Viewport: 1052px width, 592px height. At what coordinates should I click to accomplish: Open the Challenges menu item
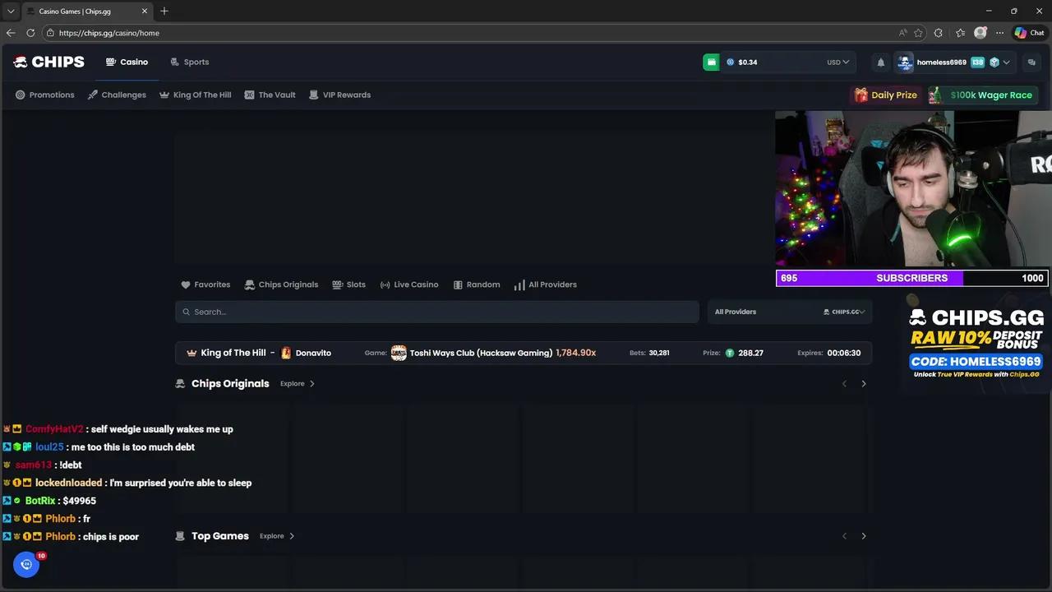coord(117,95)
